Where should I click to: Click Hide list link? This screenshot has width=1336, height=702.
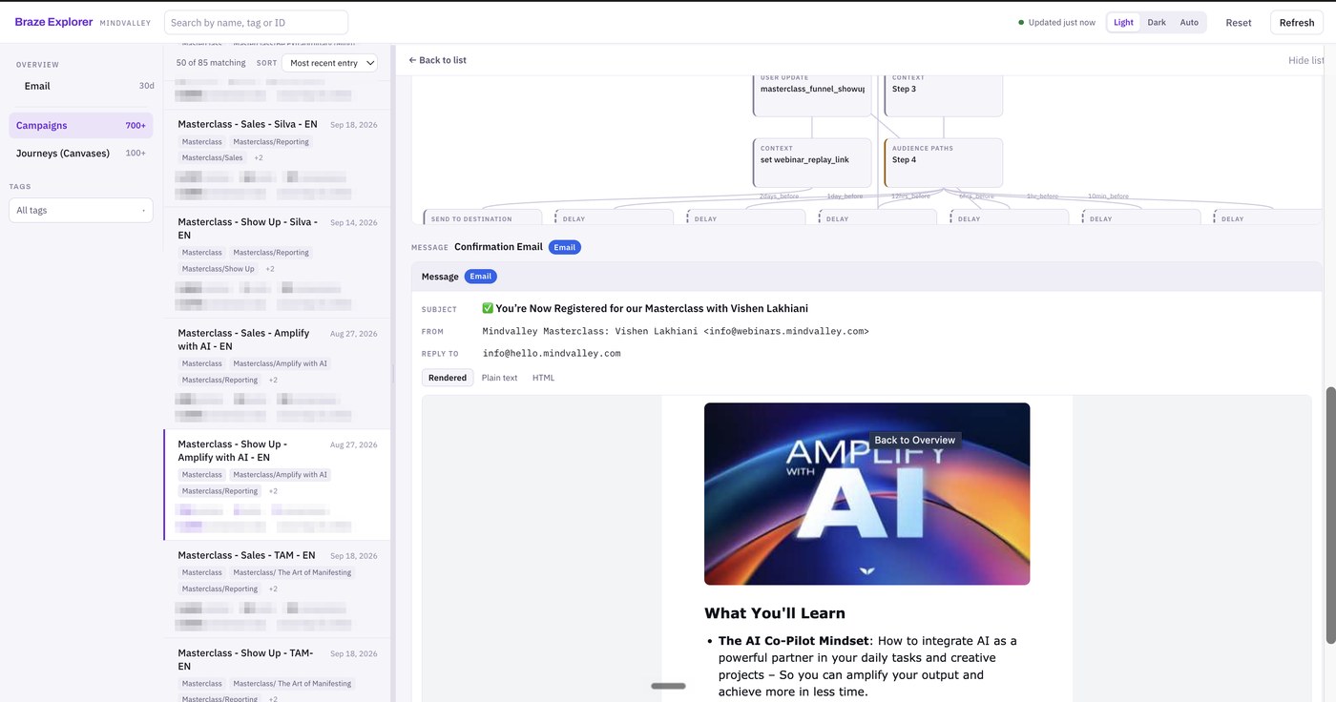click(x=1305, y=60)
